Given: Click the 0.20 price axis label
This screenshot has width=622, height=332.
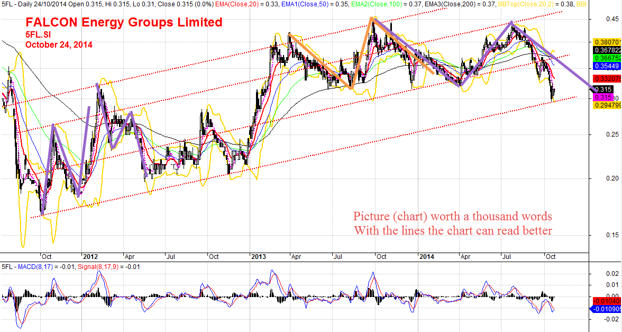Looking at the screenshot, I should click(612, 179).
